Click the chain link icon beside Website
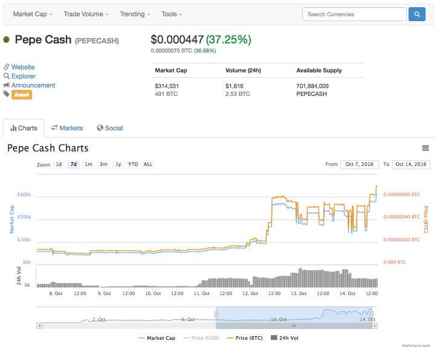Viewport: 437px width, 347px height. [x=7, y=67]
